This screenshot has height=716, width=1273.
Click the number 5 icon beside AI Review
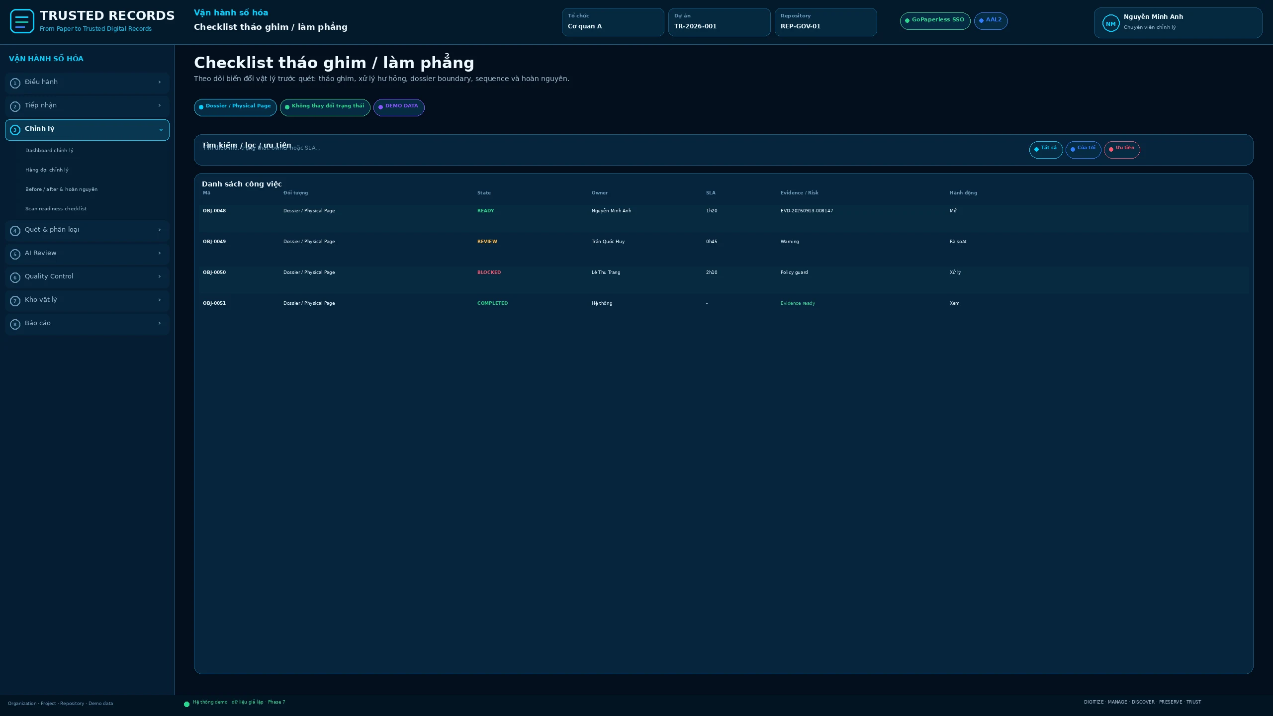click(x=15, y=254)
